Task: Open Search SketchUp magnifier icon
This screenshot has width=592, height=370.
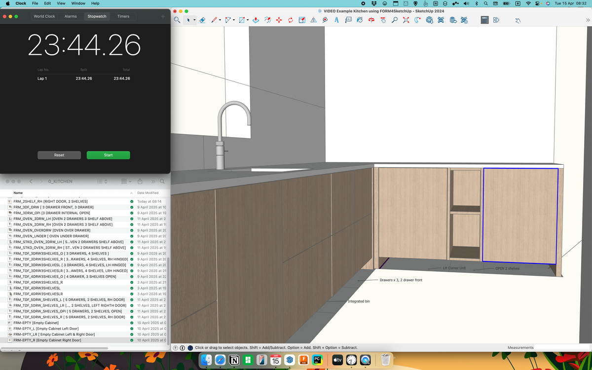Action: point(177,20)
